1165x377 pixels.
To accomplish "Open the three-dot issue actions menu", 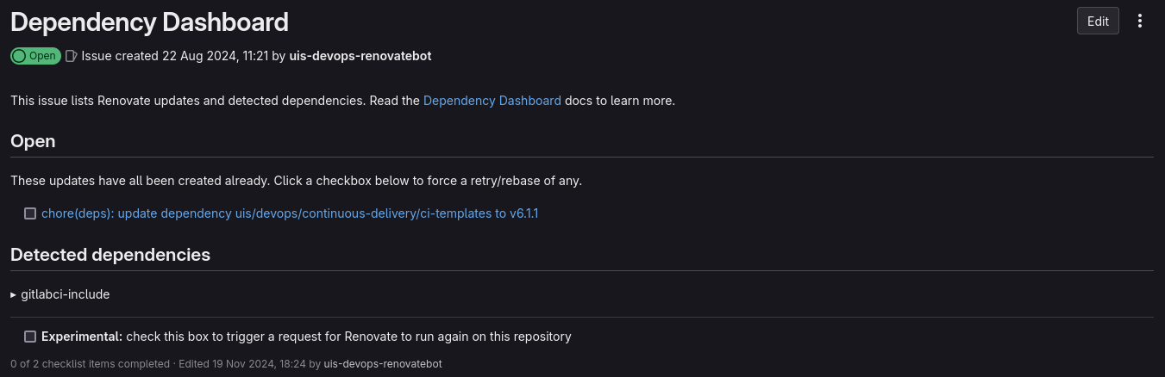I will (1140, 22).
